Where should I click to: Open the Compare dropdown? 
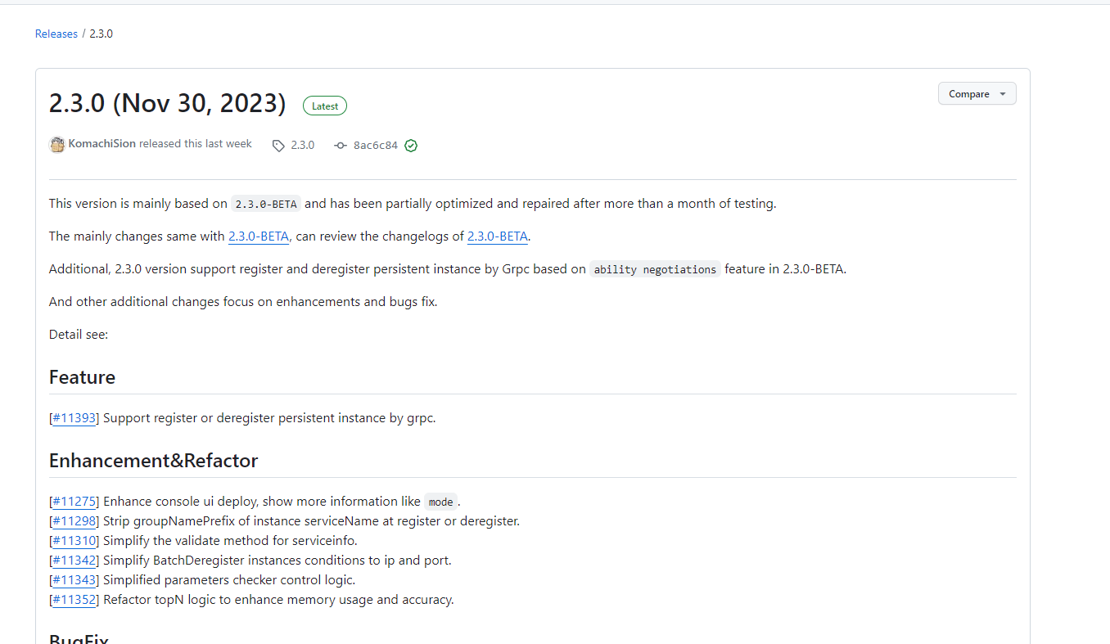[977, 94]
